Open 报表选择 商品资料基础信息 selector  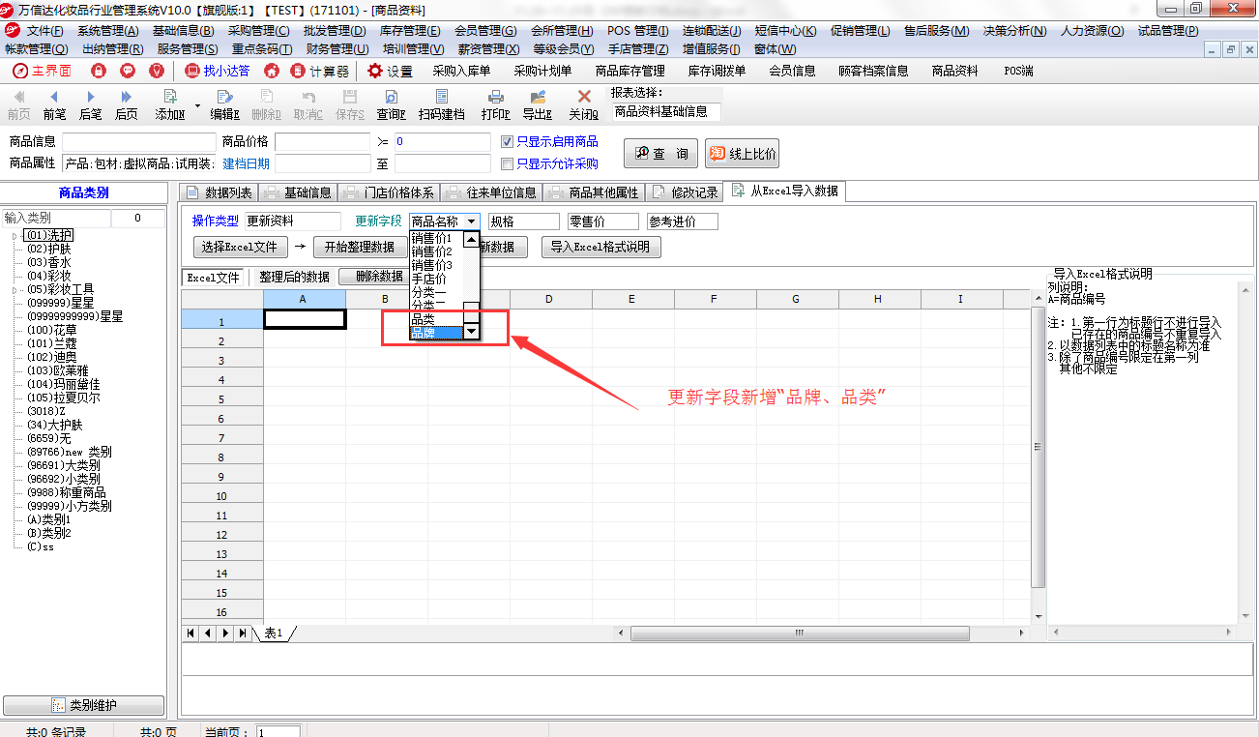coord(666,111)
